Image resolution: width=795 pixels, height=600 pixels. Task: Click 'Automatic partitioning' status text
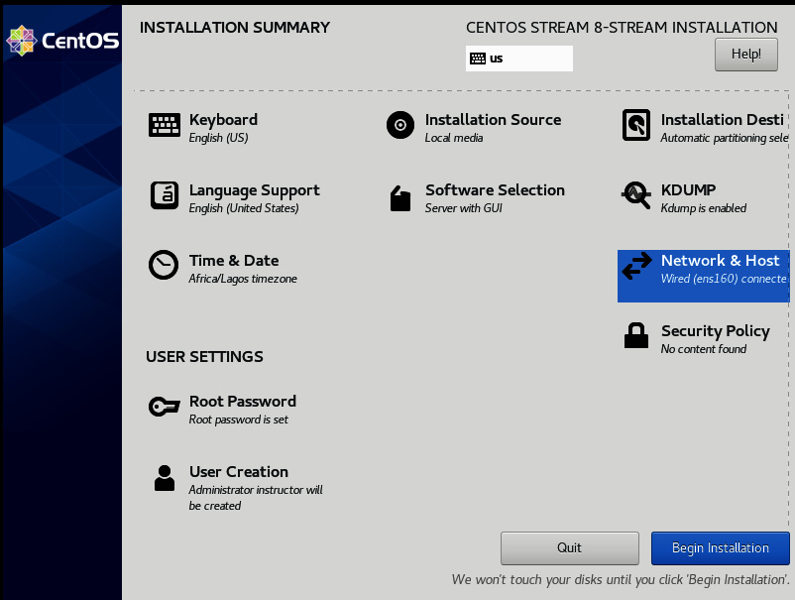click(725, 138)
